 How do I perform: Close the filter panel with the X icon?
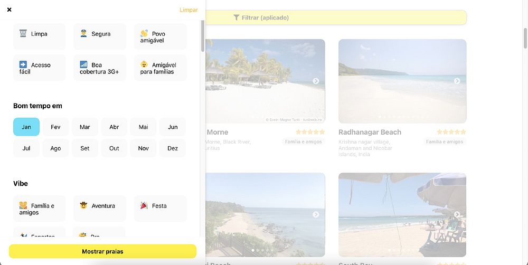click(x=10, y=10)
